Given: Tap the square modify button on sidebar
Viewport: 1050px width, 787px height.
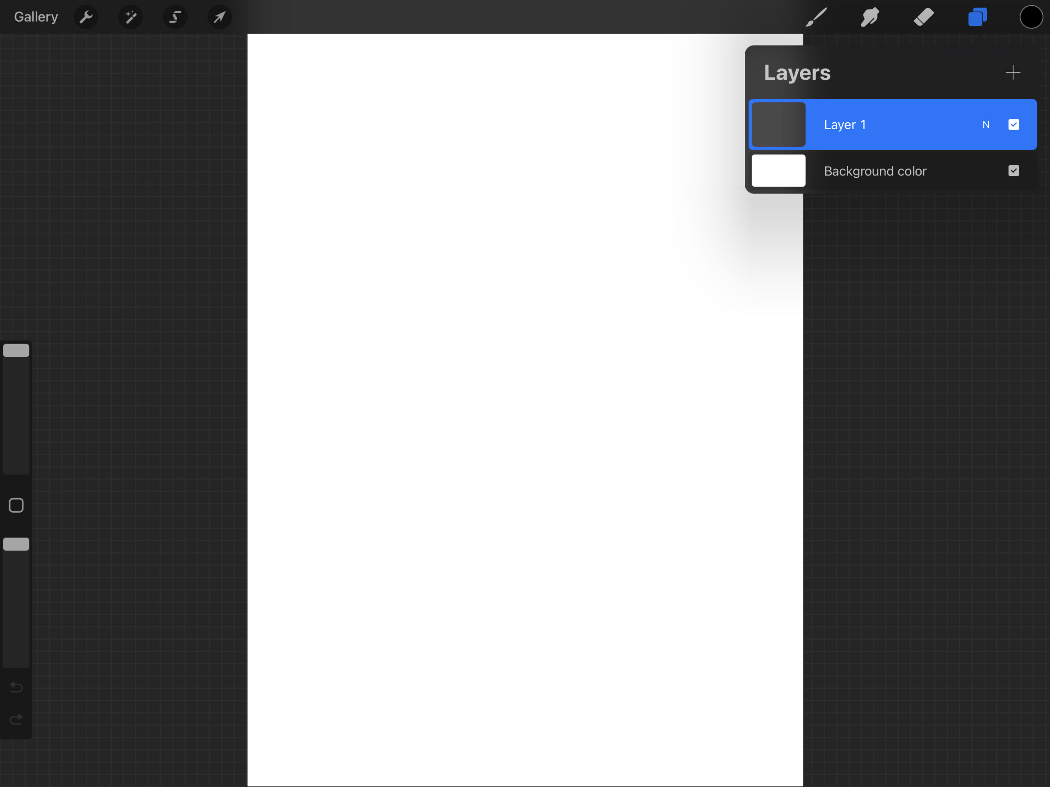Looking at the screenshot, I should (x=16, y=505).
